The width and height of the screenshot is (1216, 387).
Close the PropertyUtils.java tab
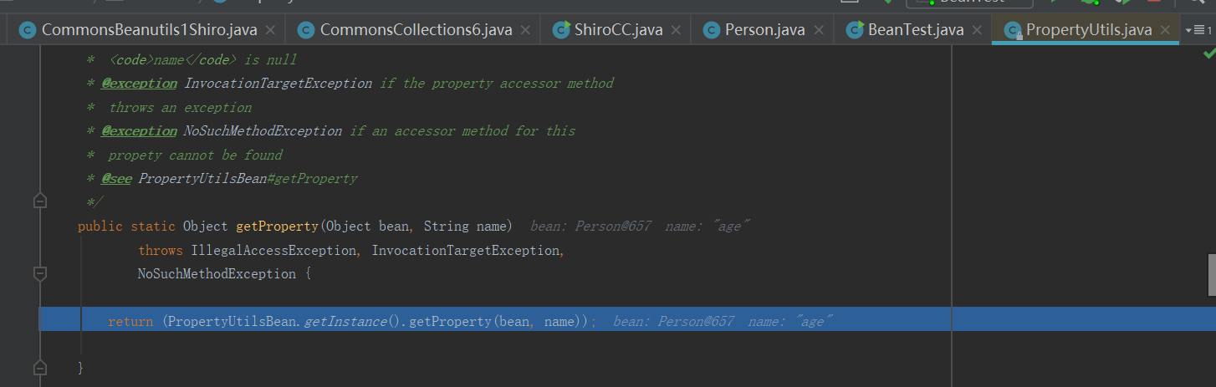click(x=1165, y=30)
